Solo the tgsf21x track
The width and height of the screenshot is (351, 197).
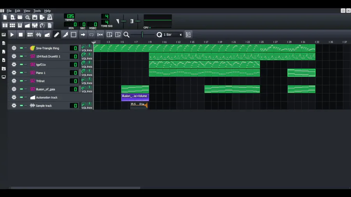tap(25, 65)
